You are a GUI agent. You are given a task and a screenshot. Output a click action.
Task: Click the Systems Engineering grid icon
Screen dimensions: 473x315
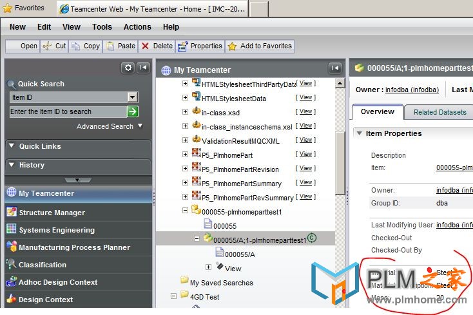click(12, 229)
